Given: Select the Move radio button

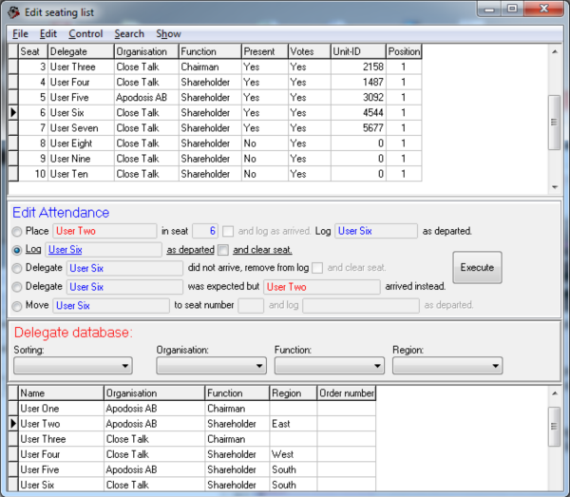Looking at the screenshot, I should (x=17, y=306).
